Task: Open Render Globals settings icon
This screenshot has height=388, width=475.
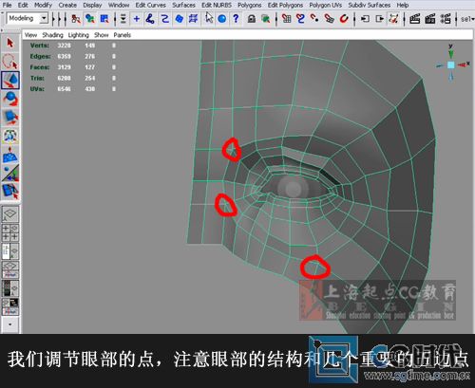Action: (x=445, y=19)
